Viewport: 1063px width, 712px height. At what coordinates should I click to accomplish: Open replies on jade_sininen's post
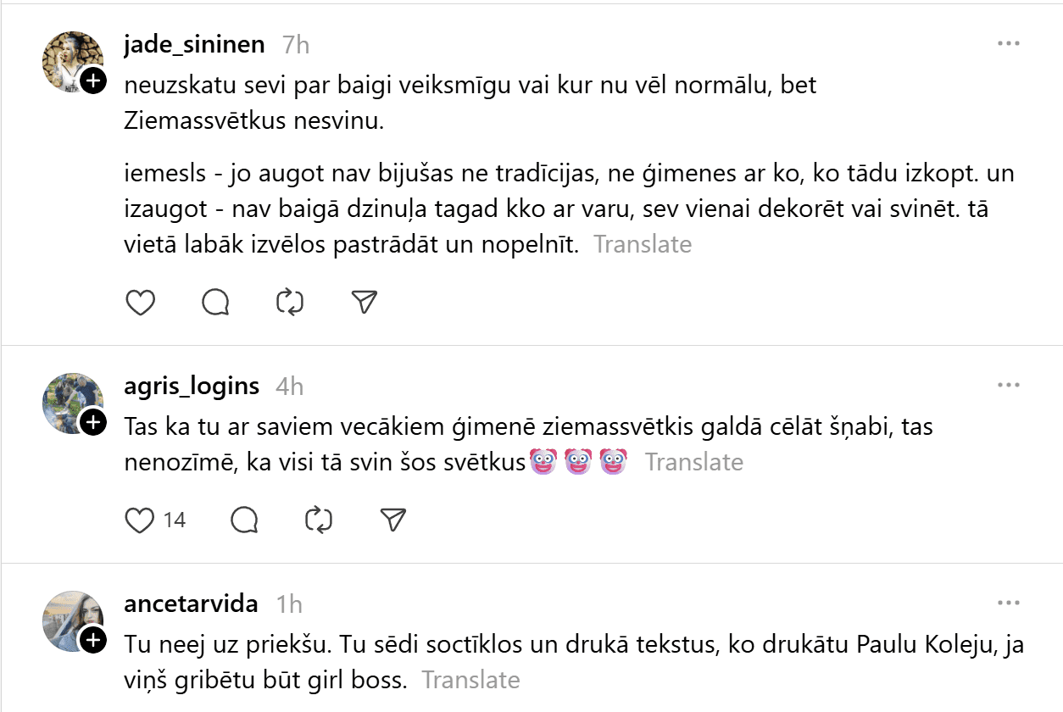pos(215,303)
